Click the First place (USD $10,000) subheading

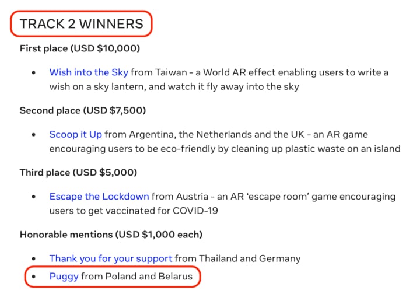coord(80,48)
